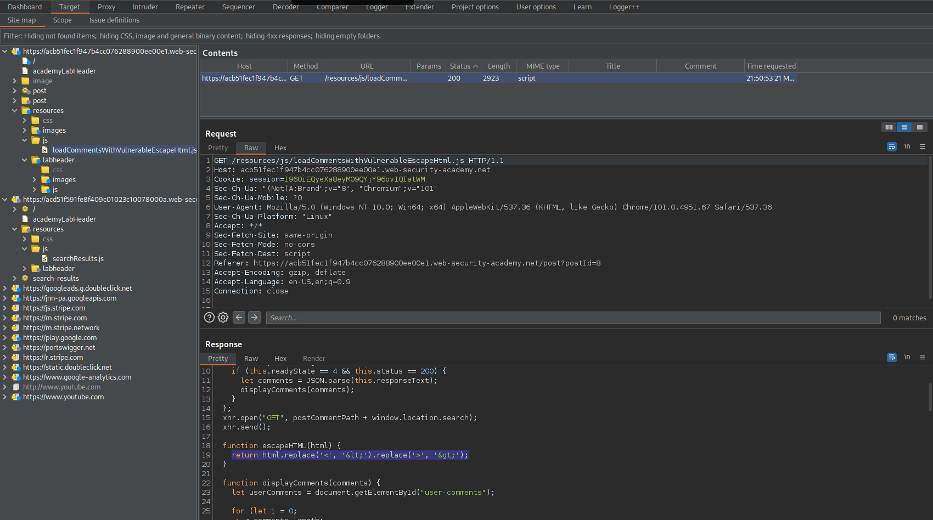This screenshot has height=520, width=933.
Task: Open the Sequencer tab
Action: [239, 7]
